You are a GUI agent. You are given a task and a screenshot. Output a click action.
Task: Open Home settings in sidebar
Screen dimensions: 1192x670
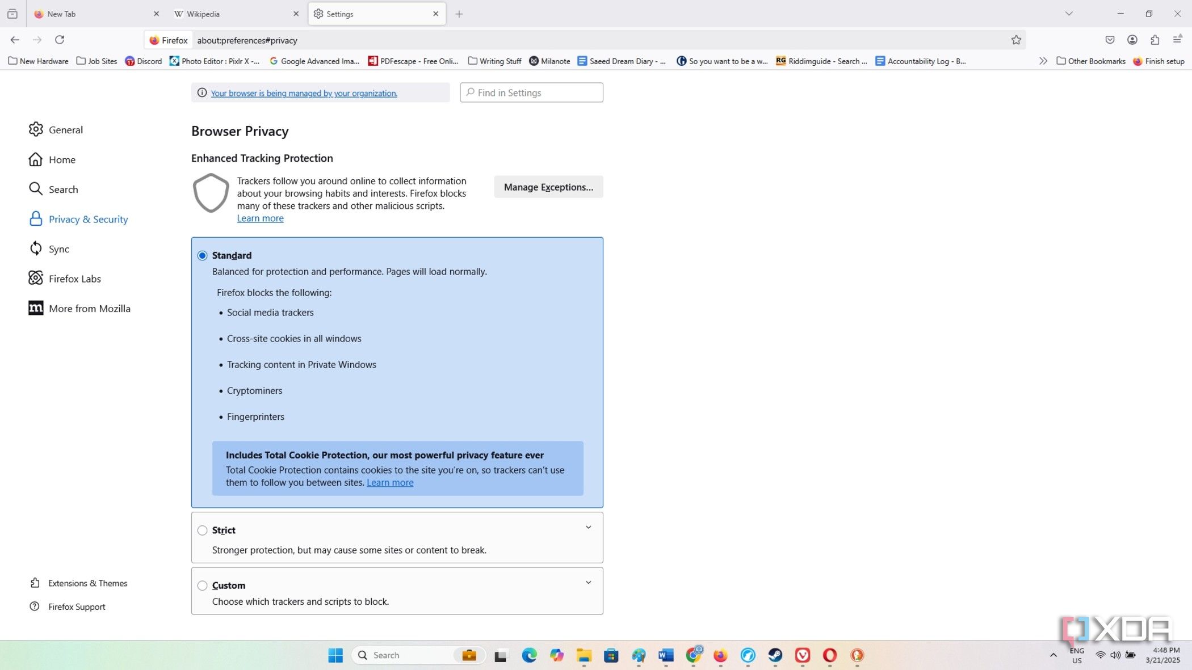click(x=52, y=159)
